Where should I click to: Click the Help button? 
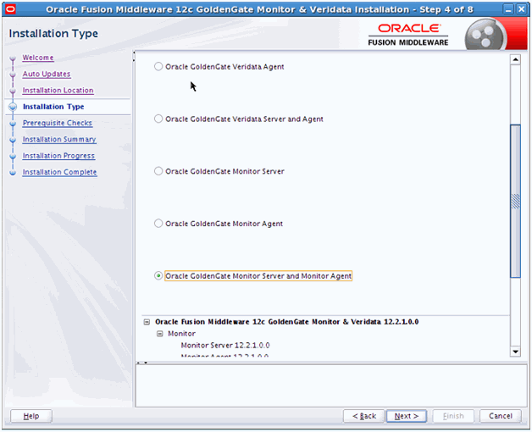(x=31, y=416)
